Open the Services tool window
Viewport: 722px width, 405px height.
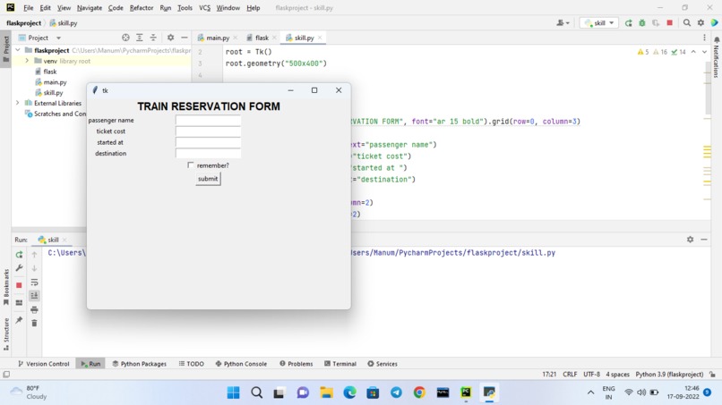tap(382, 364)
